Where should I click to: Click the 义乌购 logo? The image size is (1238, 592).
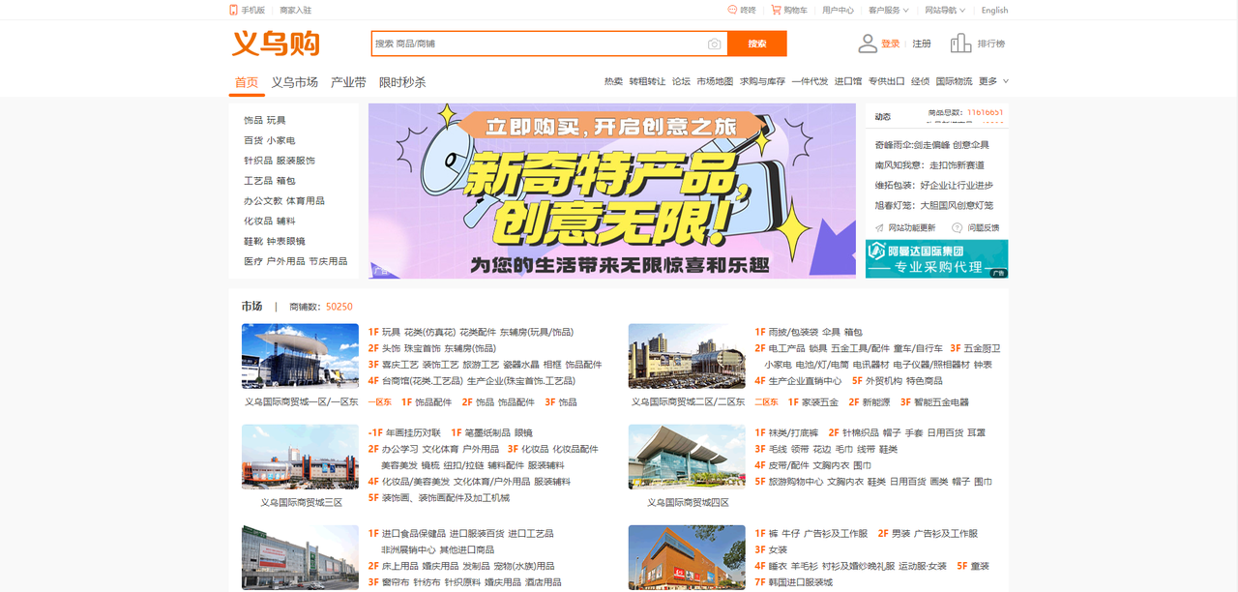tap(276, 44)
